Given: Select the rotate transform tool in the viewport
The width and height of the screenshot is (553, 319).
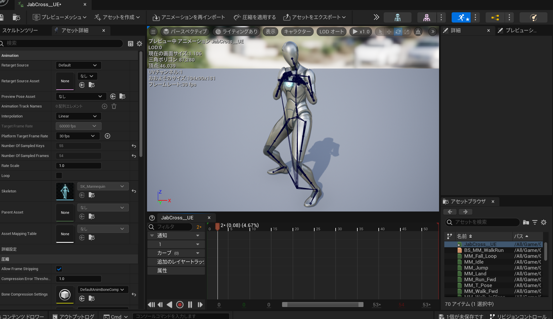Looking at the screenshot, I should (398, 32).
